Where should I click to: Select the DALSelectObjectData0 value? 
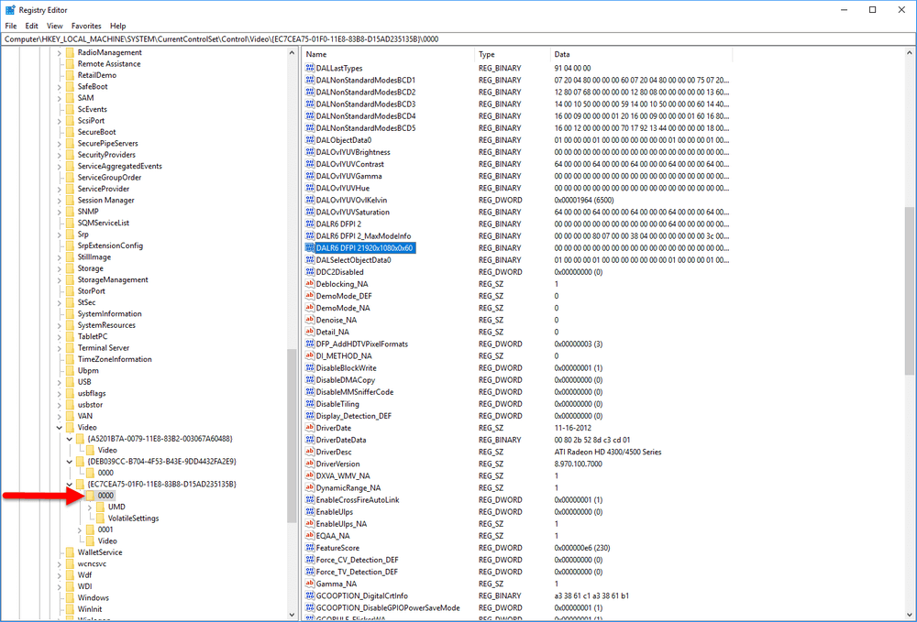click(353, 260)
